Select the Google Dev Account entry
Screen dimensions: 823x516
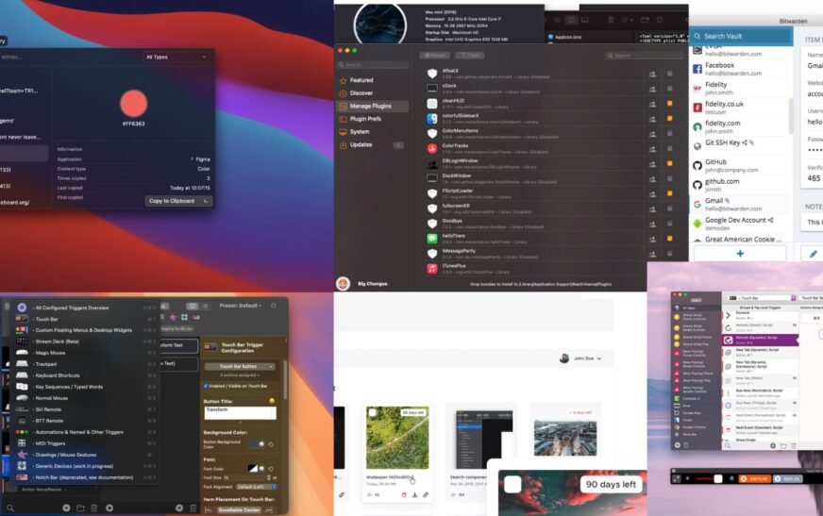pyautogui.click(x=740, y=224)
